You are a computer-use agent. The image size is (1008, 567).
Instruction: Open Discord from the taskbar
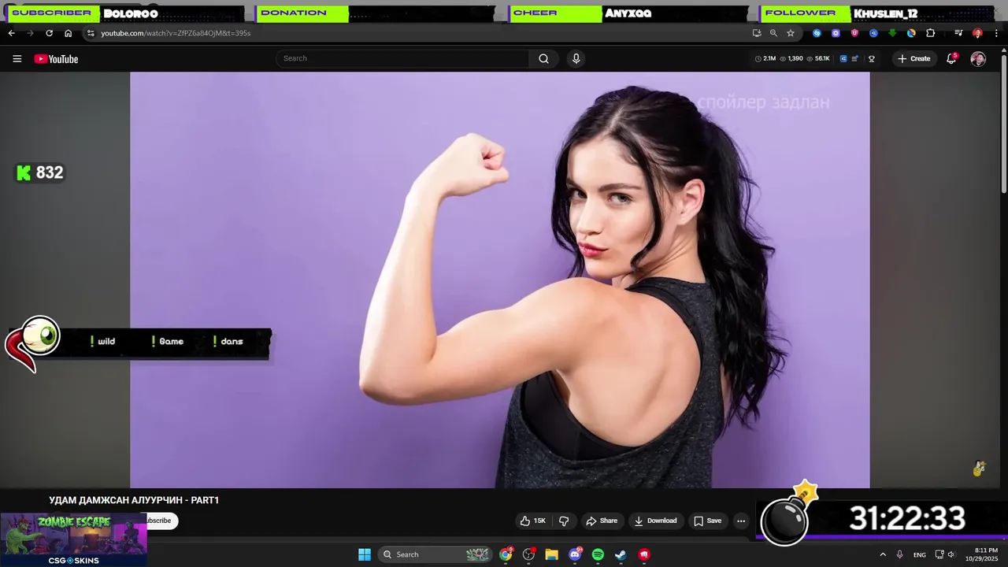[575, 554]
